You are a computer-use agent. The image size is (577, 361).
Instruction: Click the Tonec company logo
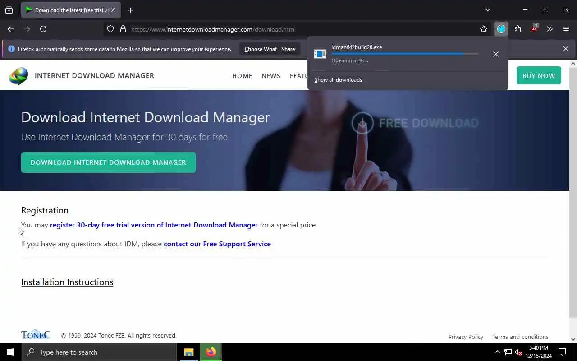pos(36,335)
